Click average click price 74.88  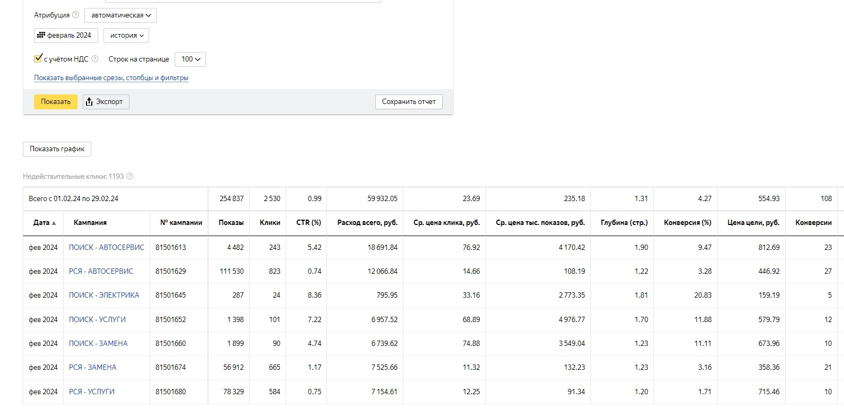click(471, 343)
